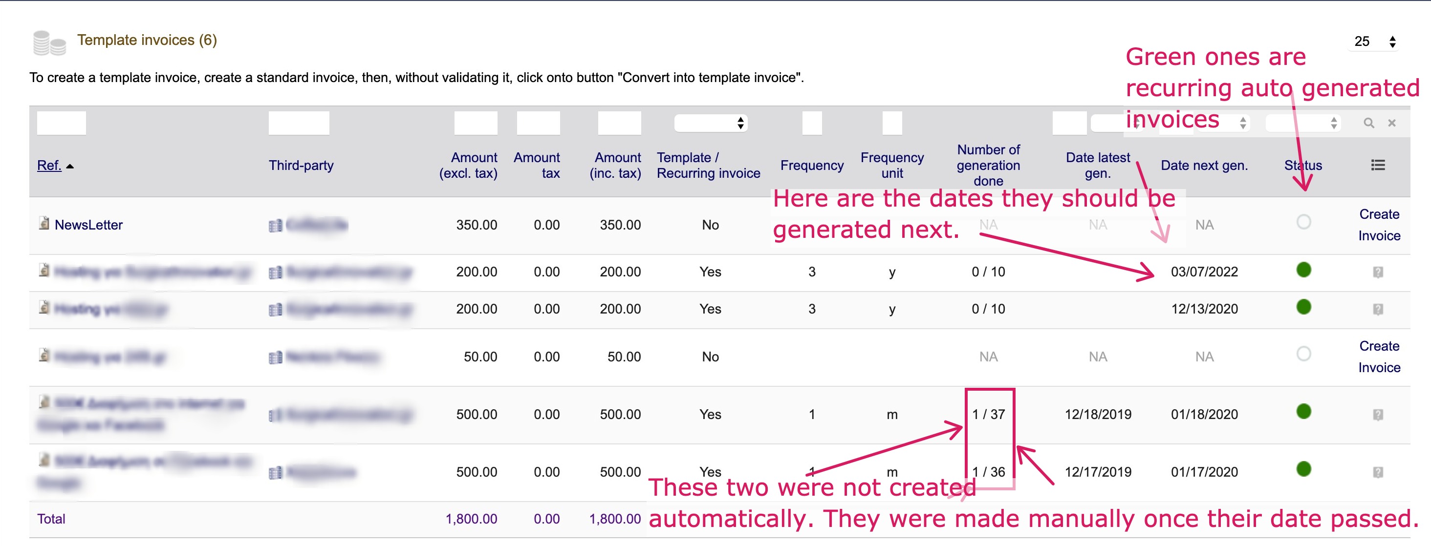Click empty status circle in NewsLetter row
This screenshot has width=1431, height=546.
[1303, 222]
